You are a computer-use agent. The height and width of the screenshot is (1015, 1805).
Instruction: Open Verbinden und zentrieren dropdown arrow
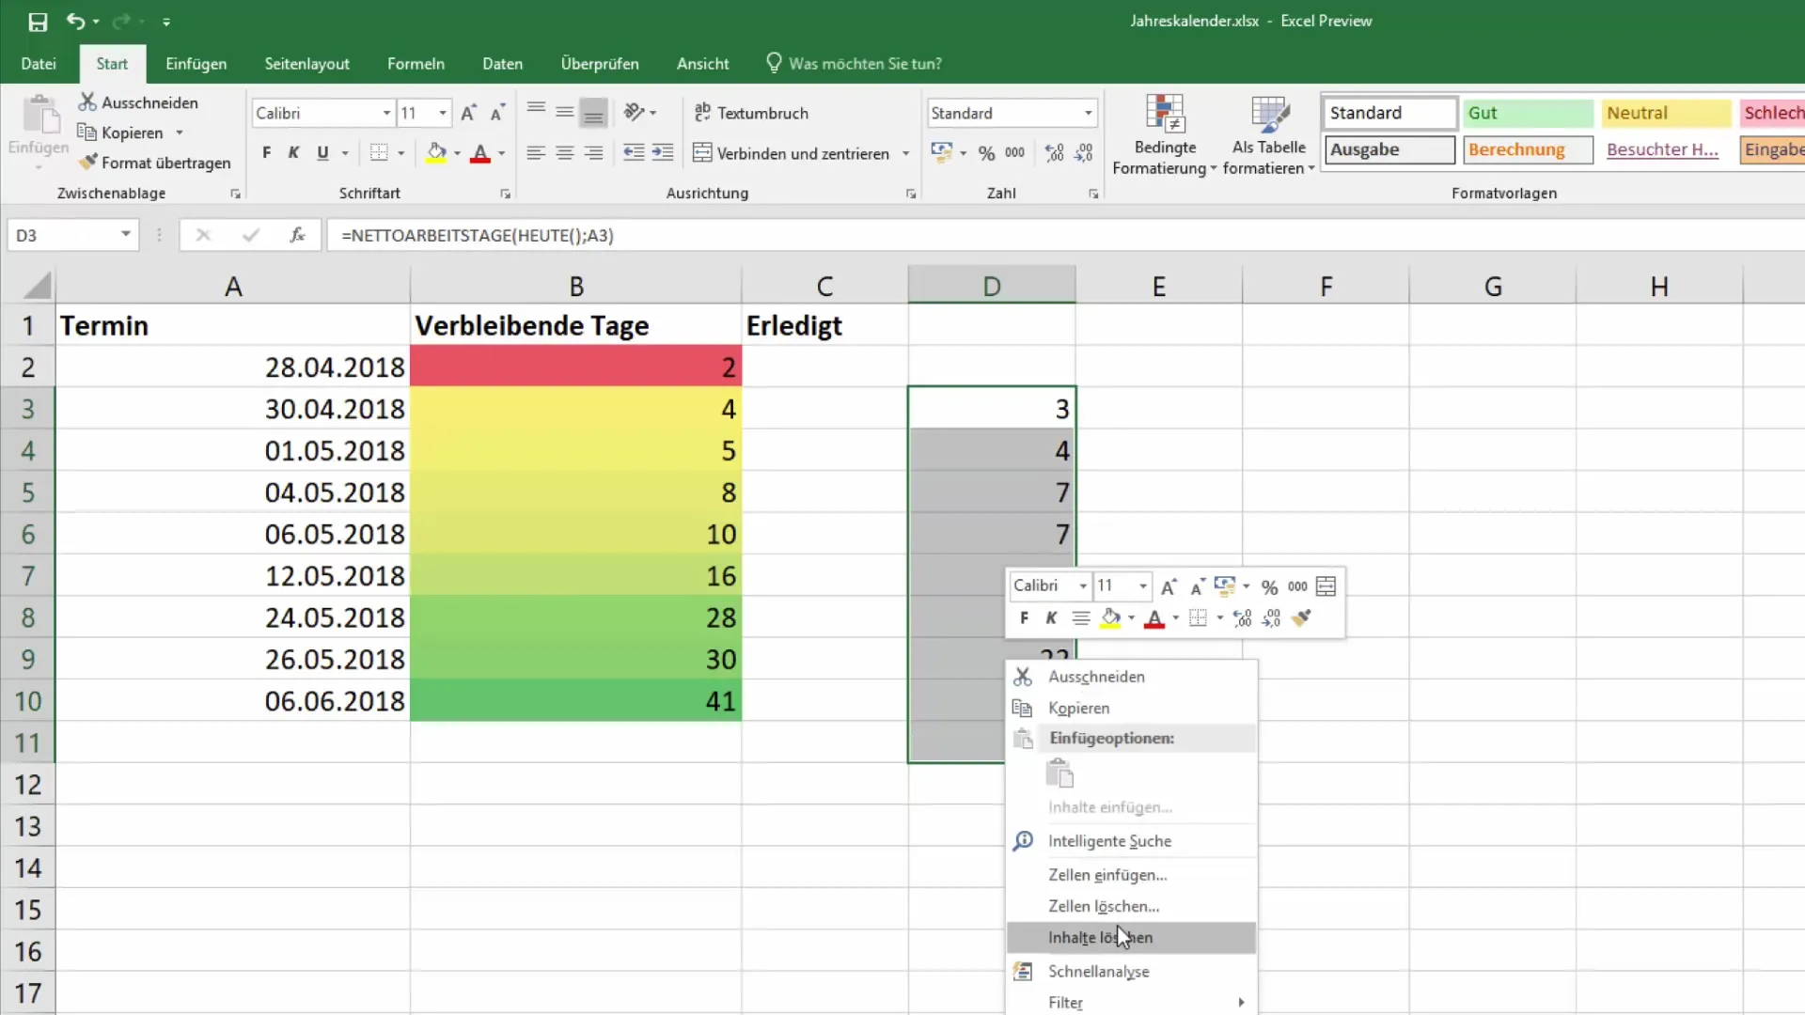[x=906, y=153]
